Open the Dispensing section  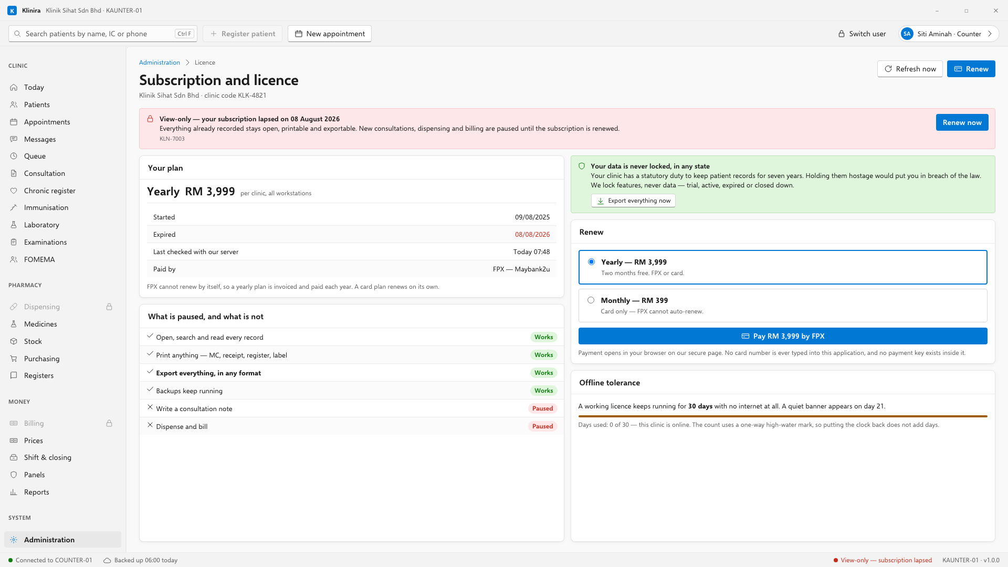(x=62, y=307)
